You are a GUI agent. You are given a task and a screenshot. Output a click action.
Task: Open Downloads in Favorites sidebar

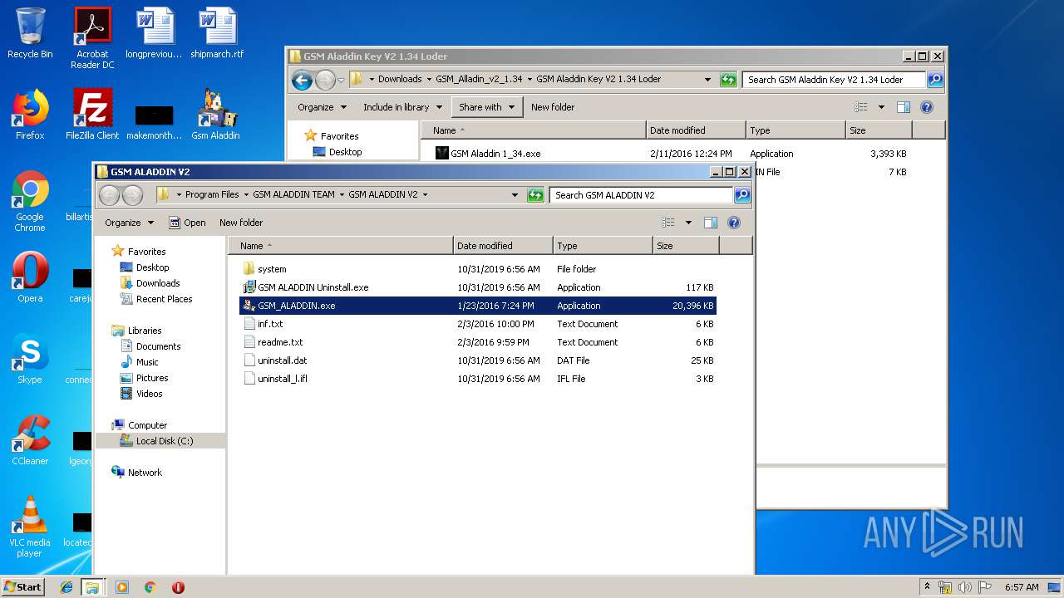pyautogui.click(x=150, y=283)
